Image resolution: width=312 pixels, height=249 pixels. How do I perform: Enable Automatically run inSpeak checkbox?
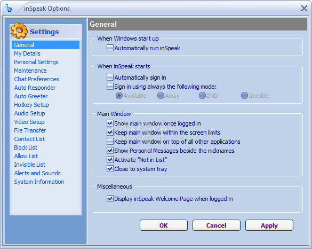pyautogui.click(x=110, y=48)
